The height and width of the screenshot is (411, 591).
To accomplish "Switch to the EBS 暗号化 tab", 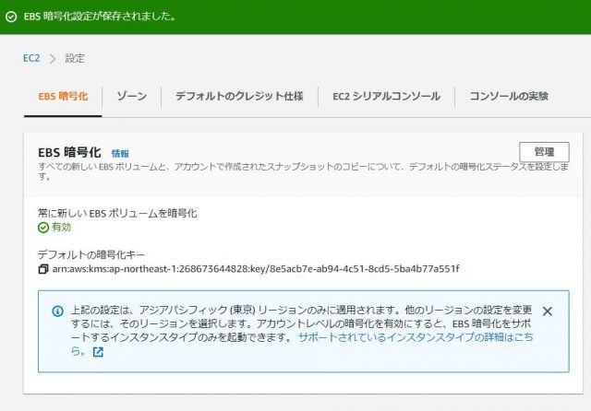I will click(63, 96).
